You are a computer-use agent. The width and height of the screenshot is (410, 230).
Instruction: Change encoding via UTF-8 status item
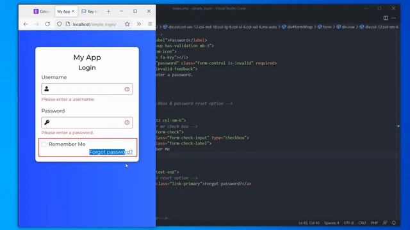[x=348, y=223]
